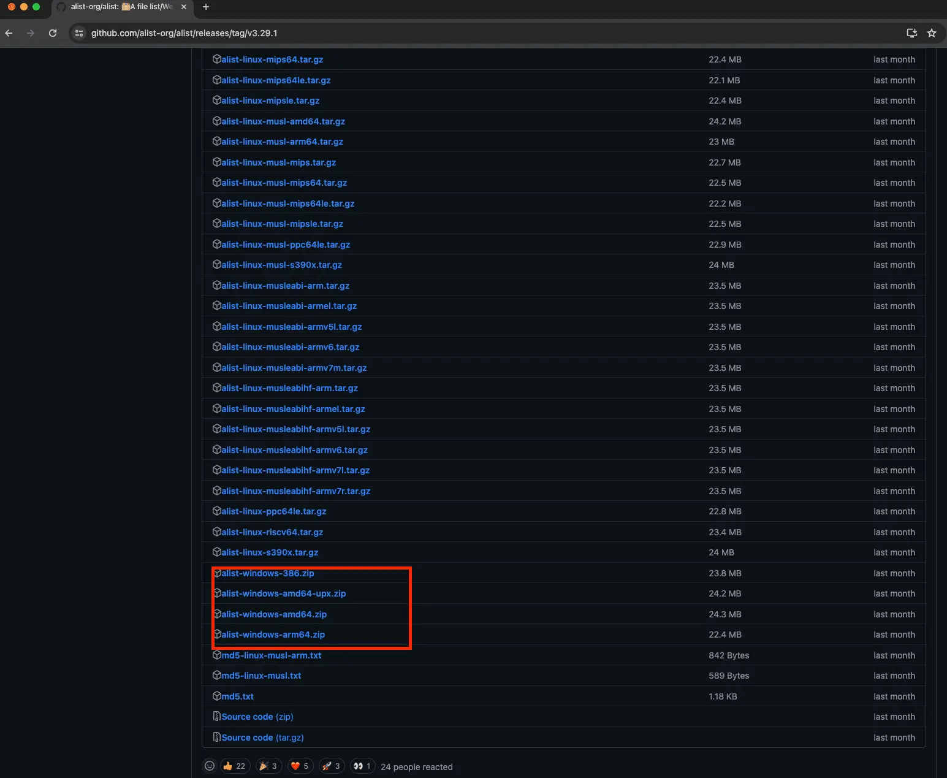Image resolution: width=947 pixels, height=778 pixels.
Task: Download alist-linux-musleabihf-armv7l.tar.gz
Action: point(295,470)
